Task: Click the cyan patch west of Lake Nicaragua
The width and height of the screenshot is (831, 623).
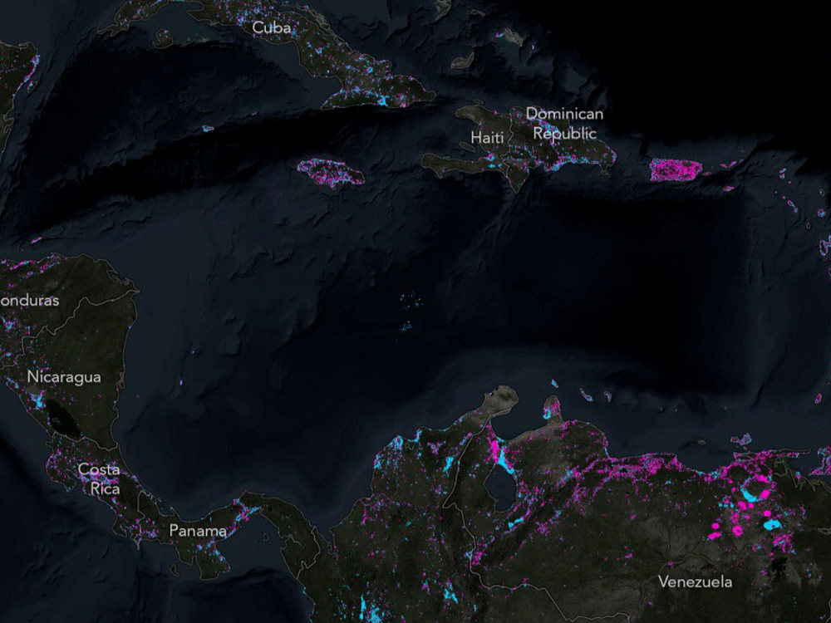Action: [x=37, y=397]
